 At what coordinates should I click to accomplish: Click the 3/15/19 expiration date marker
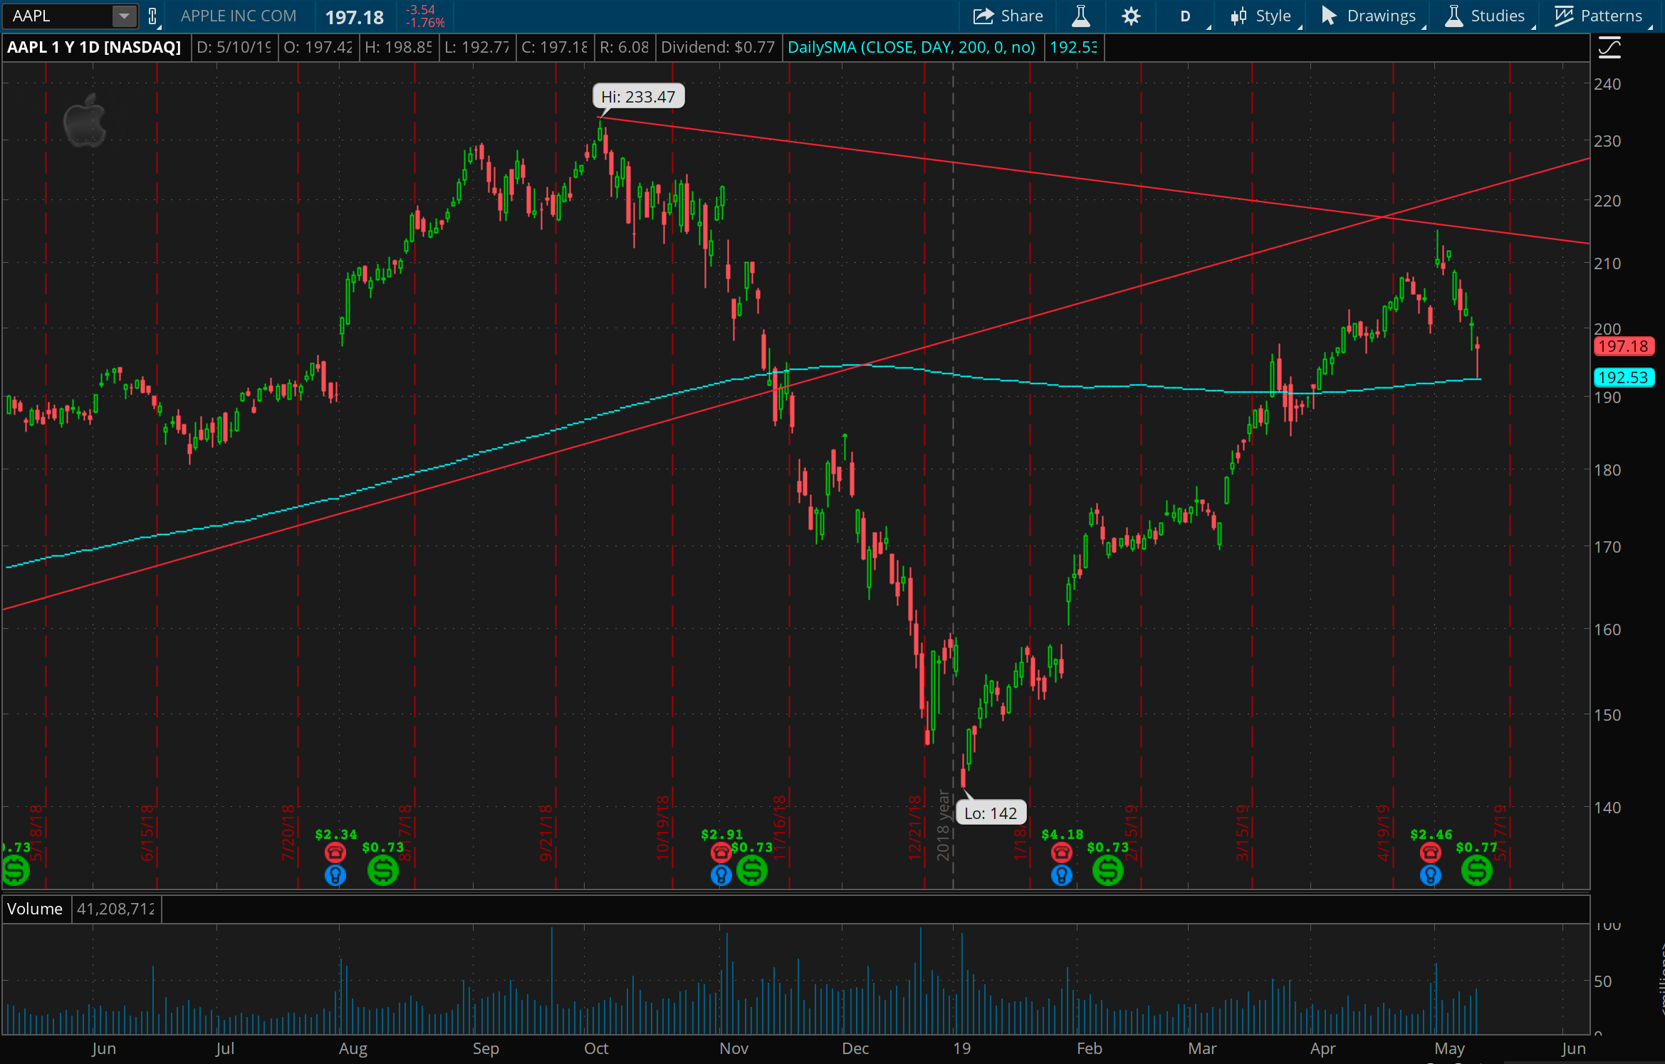pyautogui.click(x=1243, y=833)
